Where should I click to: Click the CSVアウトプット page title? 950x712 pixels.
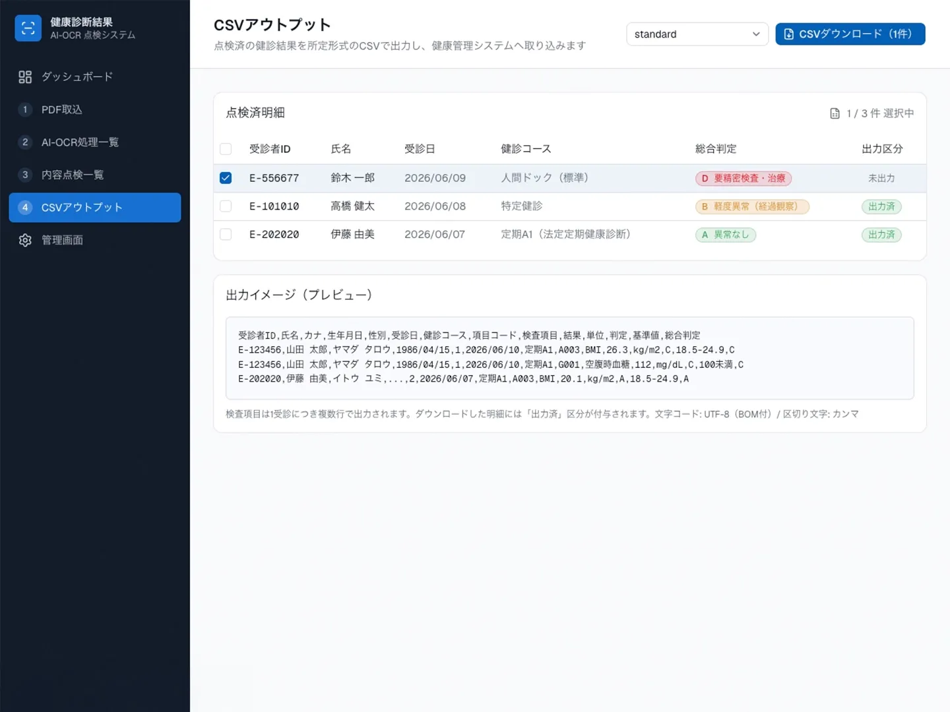coord(272,25)
